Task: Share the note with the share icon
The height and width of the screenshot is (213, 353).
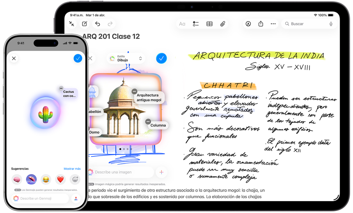Action: tap(261, 24)
